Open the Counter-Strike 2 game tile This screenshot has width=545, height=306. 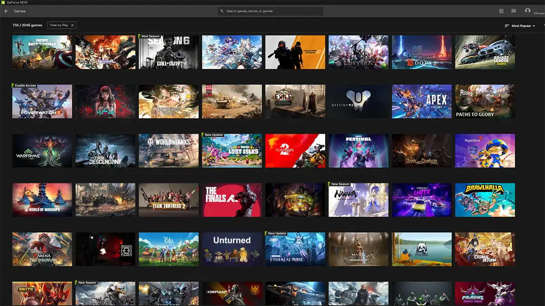click(x=296, y=52)
